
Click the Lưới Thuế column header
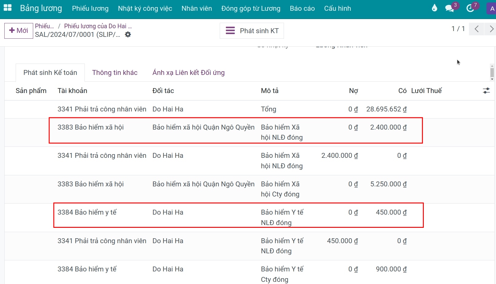point(426,91)
